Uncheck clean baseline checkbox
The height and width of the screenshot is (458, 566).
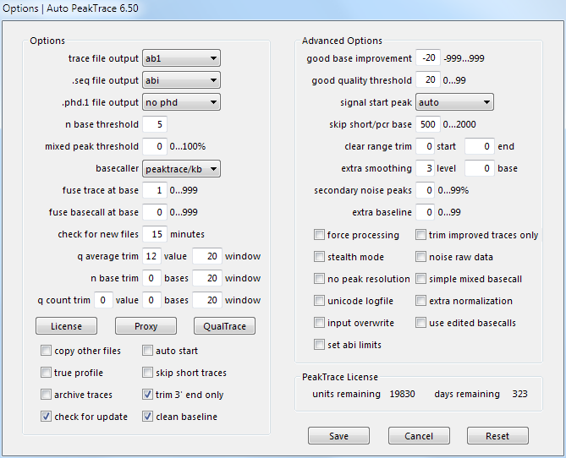coord(147,417)
